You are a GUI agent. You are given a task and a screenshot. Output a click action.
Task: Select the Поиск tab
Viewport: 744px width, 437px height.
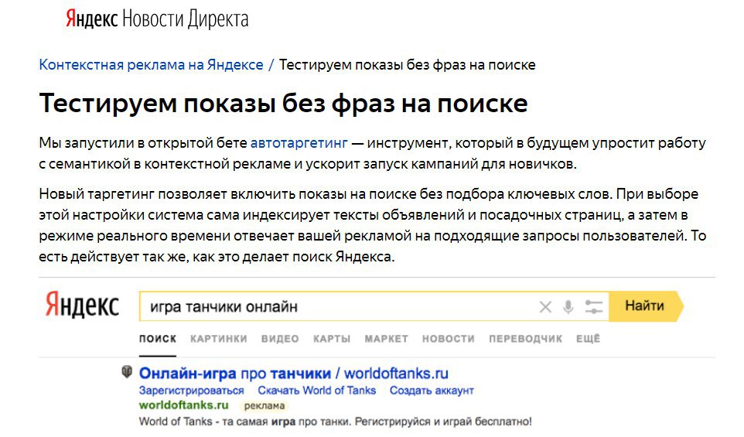pyautogui.click(x=158, y=339)
